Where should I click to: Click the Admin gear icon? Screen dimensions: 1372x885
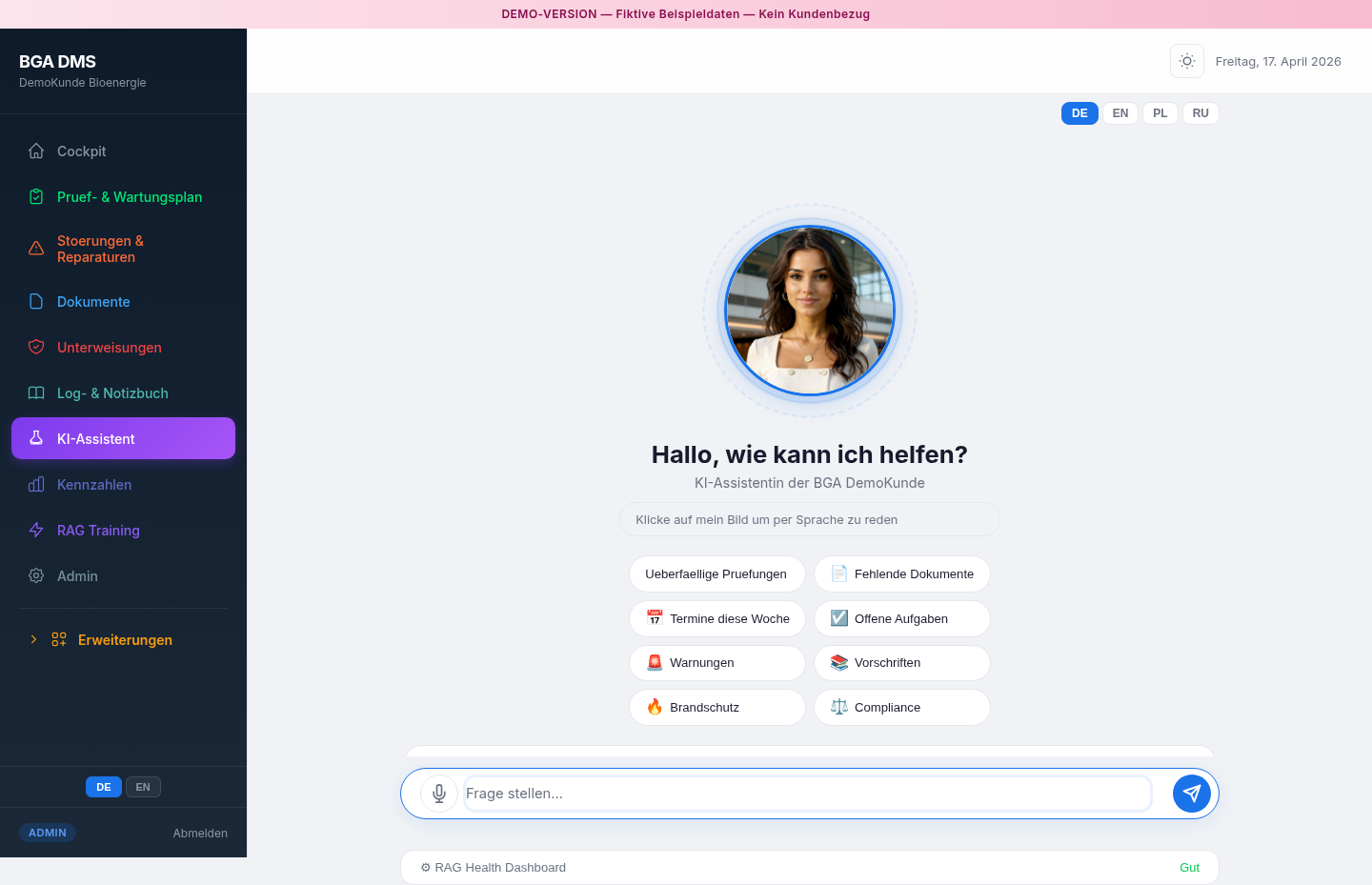point(35,575)
